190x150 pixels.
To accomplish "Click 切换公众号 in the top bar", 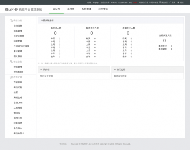I will coord(144,2).
